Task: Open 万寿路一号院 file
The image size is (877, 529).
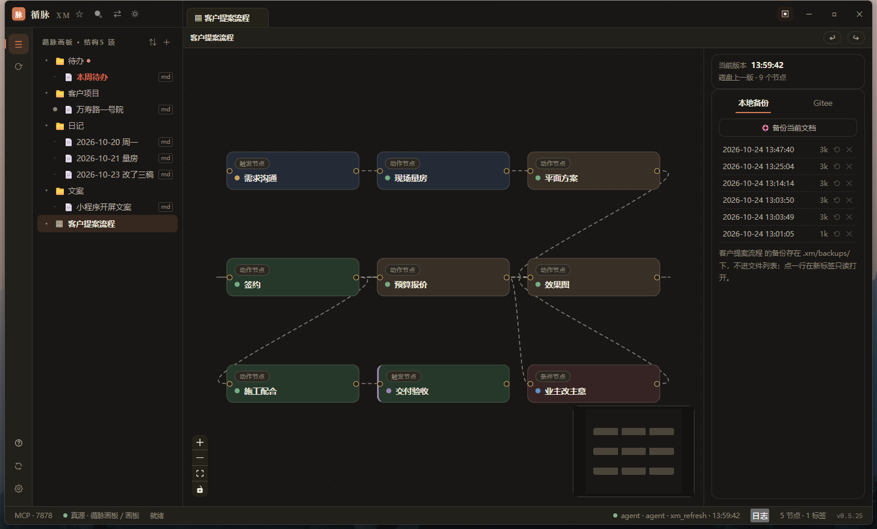Action: tap(107, 110)
